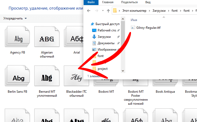Screen dimensions: 197x122
Task: Open Загрузки in the sidebar
Action: [x=104, y=37]
